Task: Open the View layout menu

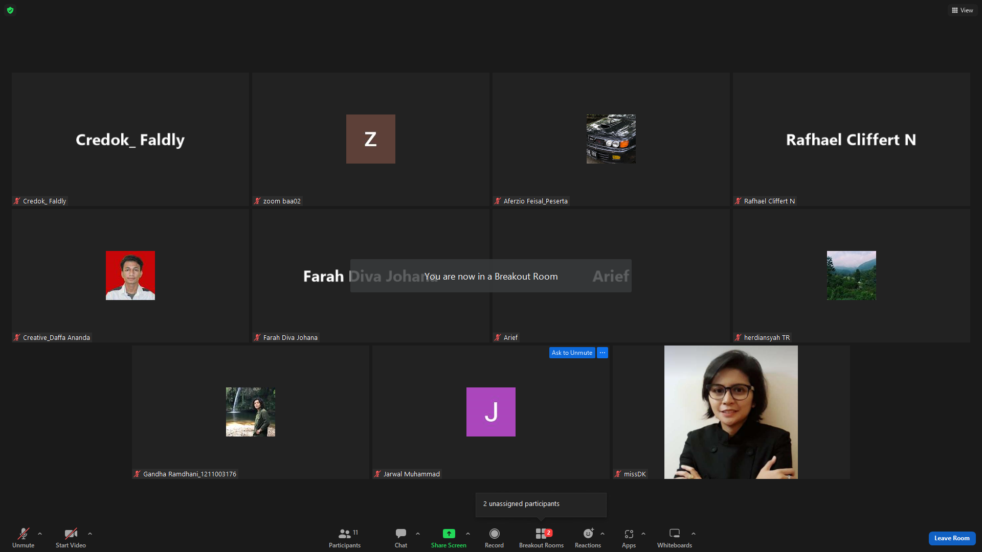Action: coord(962,10)
